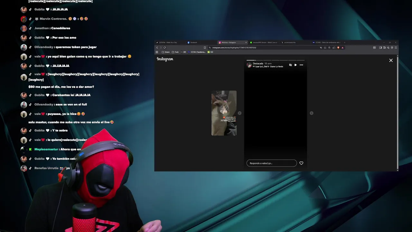
Task: Mute or unmute the Instagram story audio
Action: pos(290,65)
